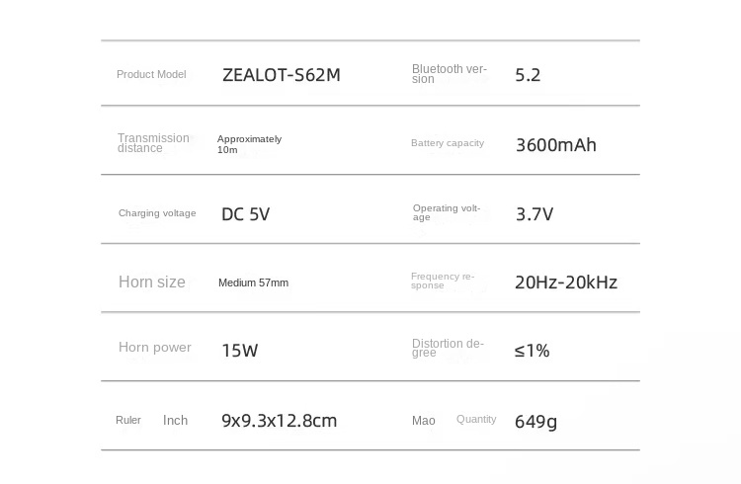Click the Product Model label
This screenshot has height=484, width=741.
point(151,74)
